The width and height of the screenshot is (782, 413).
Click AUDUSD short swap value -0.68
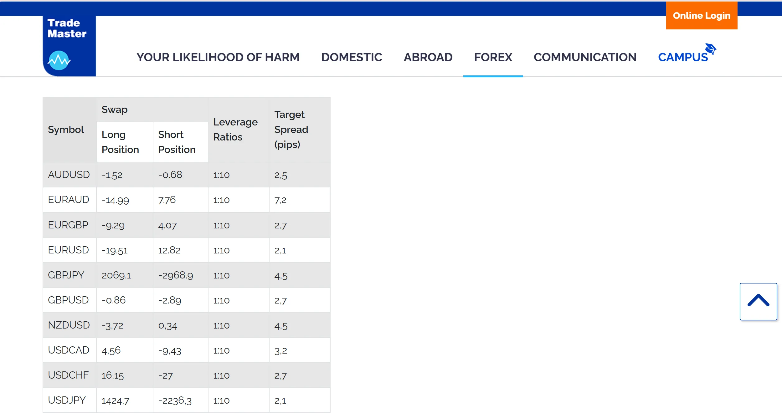tap(170, 175)
